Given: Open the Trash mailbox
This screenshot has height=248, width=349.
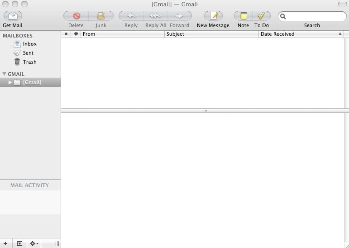Looking at the screenshot, I should (x=30, y=62).
